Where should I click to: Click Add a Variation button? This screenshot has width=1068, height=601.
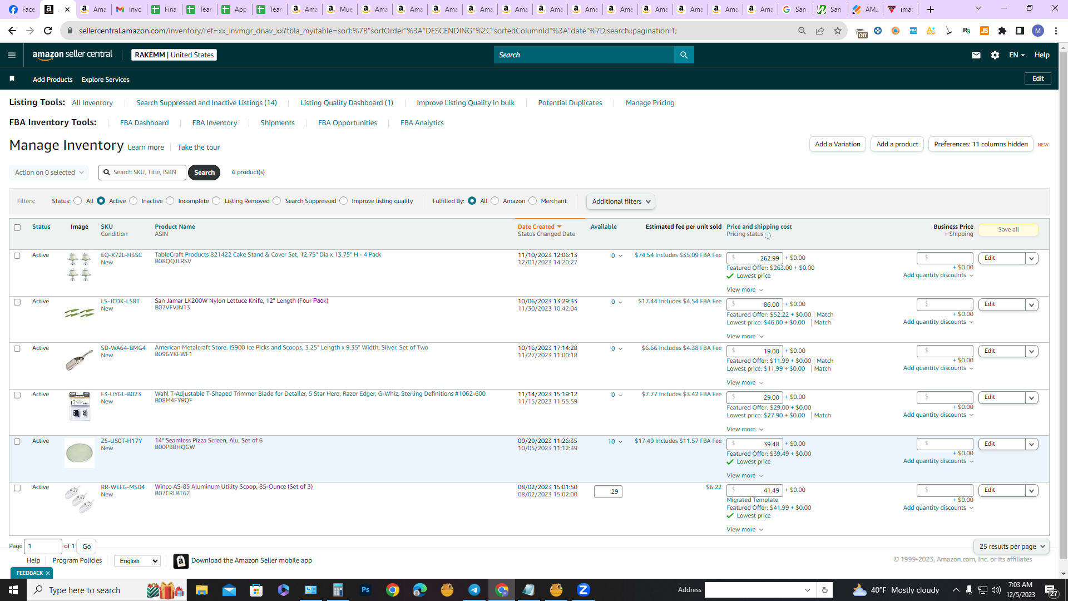click(x=837, y=144)
